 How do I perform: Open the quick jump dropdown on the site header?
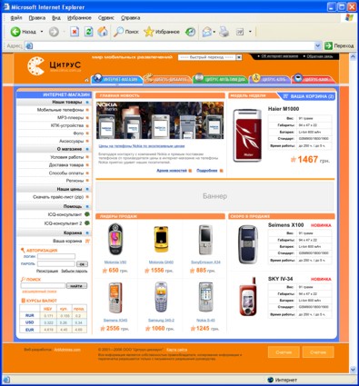click(239, 57)
